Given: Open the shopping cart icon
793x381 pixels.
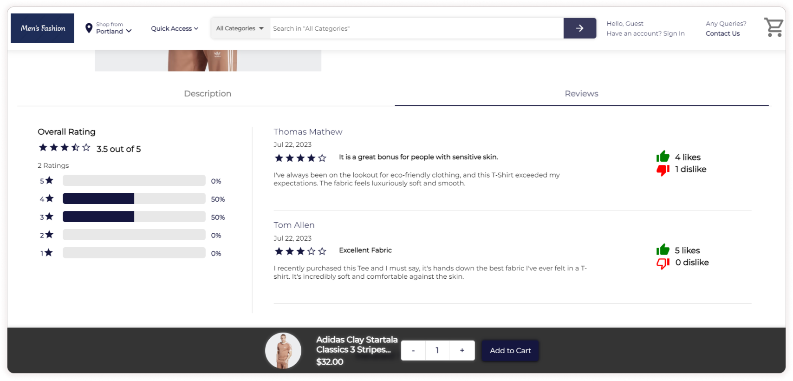Looking at the screenshot, I should click(773, 27).
